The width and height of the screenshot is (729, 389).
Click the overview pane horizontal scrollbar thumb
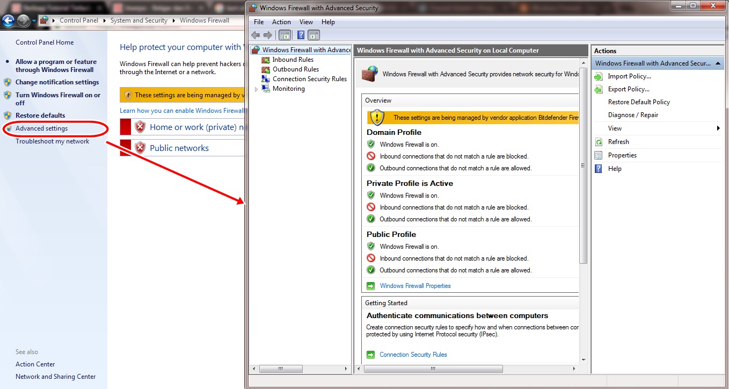click(x=433, y=369)
